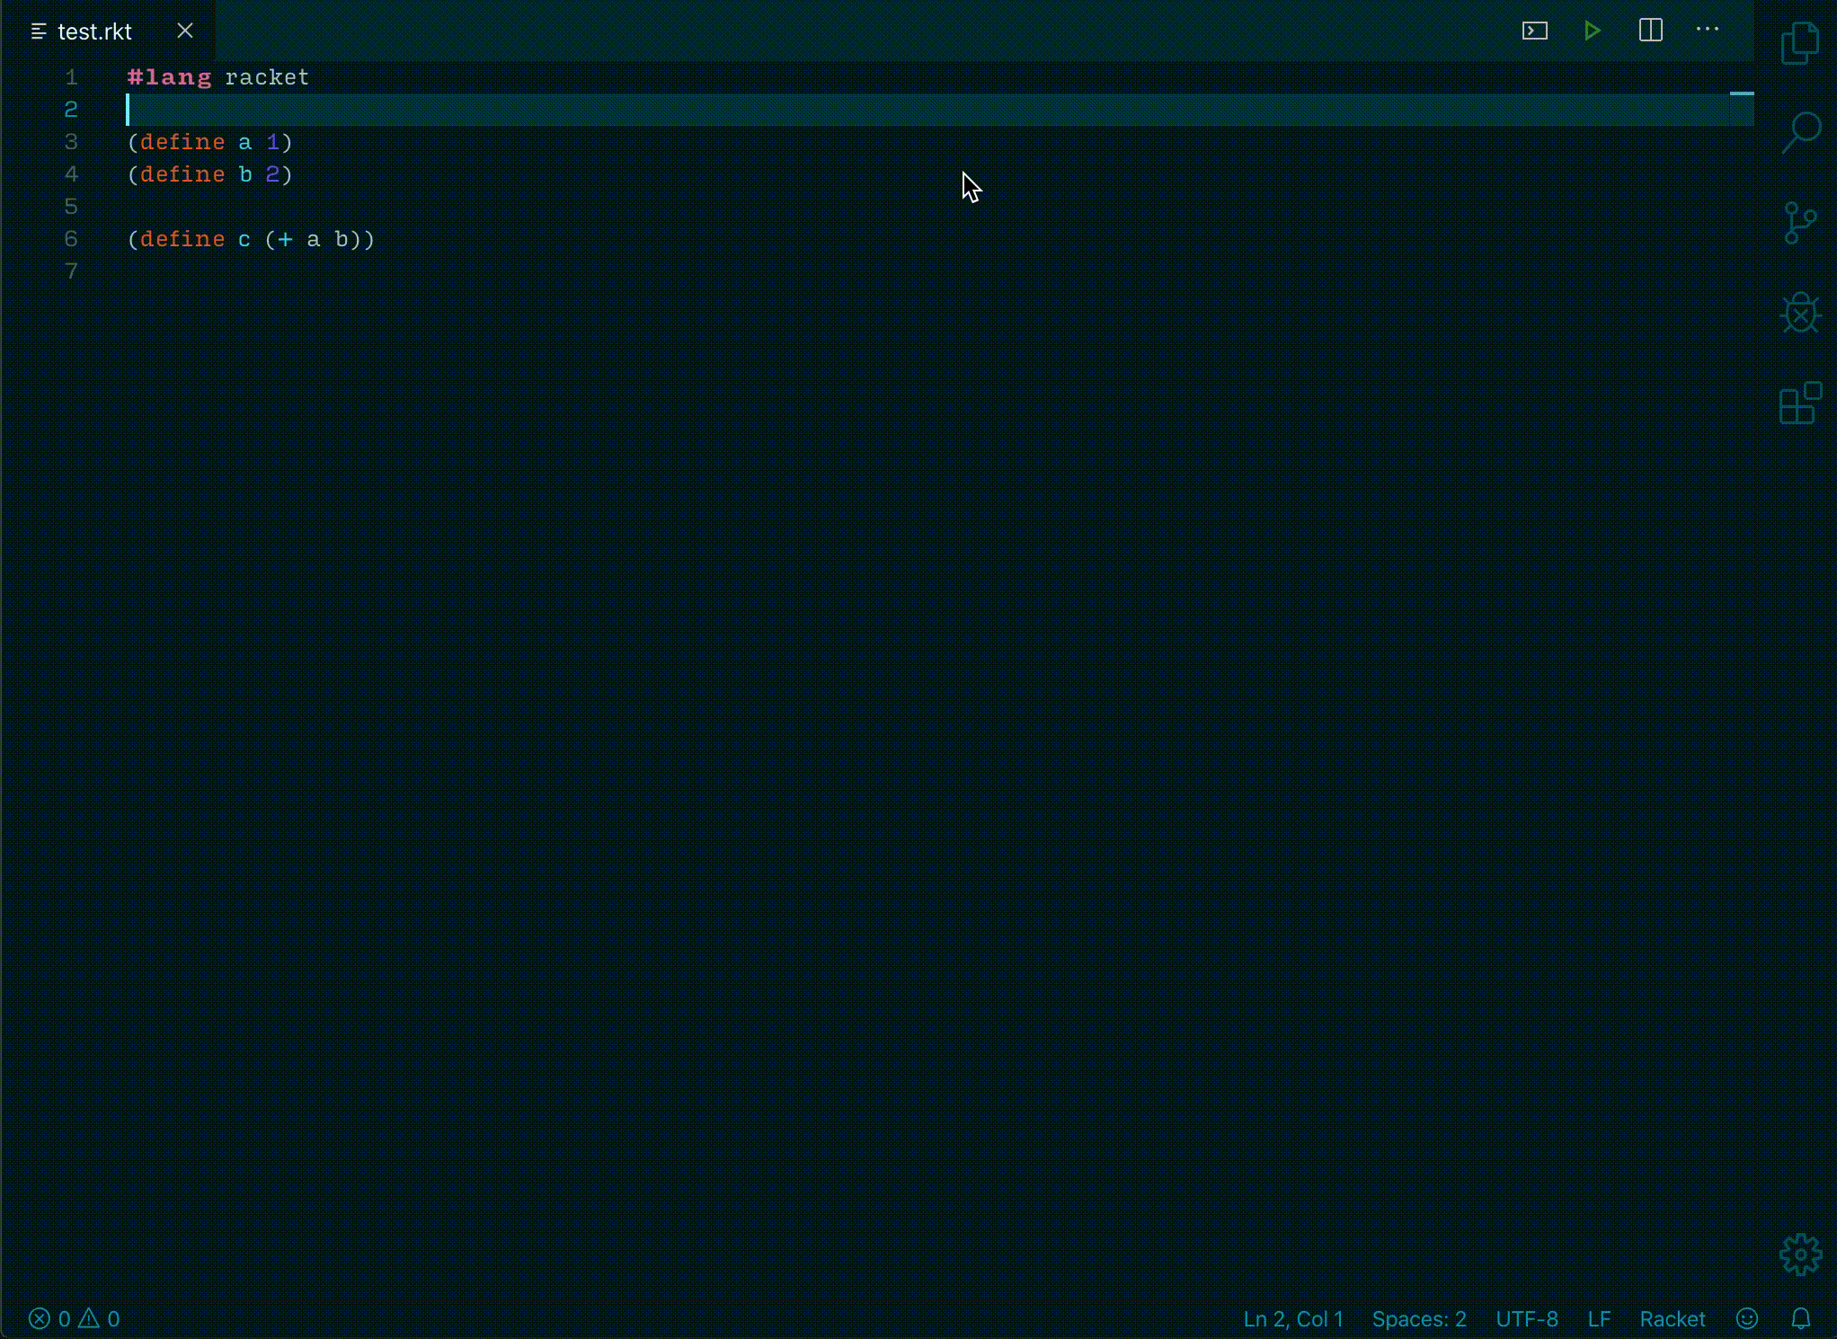The image size is (1837, 1339).
Task: Split the editor using the split icon
Action: click(1651, 30)
